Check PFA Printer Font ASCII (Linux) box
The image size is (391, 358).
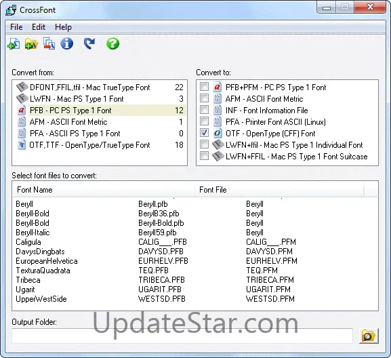click(204, 121)
